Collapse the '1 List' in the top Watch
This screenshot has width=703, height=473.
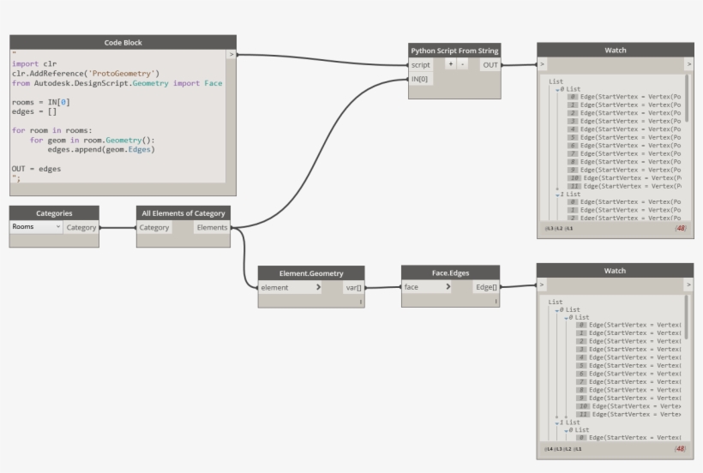[x=558, y=195]
